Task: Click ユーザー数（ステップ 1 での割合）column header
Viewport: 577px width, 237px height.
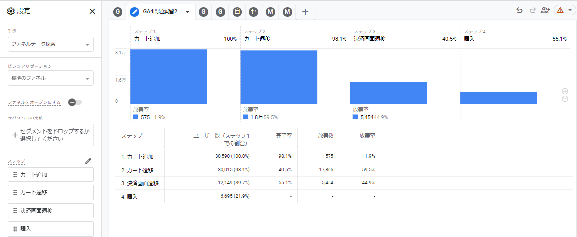Action: pos(222,139)
